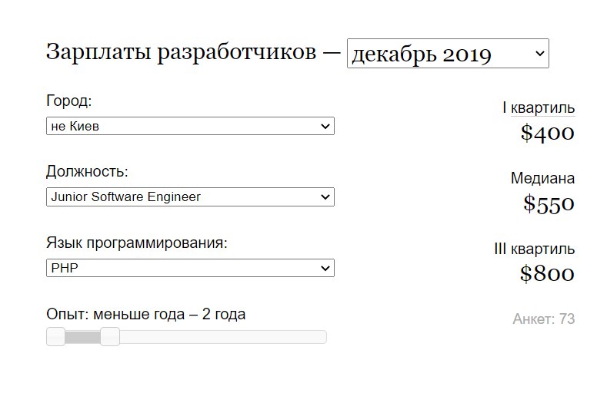Click the right handle of the experience slider
The image size is (607, 393).
tap(110, 337)
